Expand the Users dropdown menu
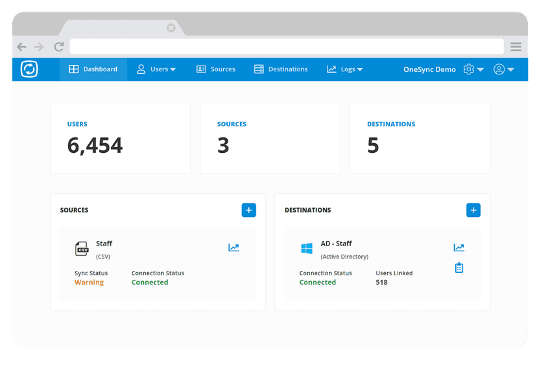 coord(156,69)
